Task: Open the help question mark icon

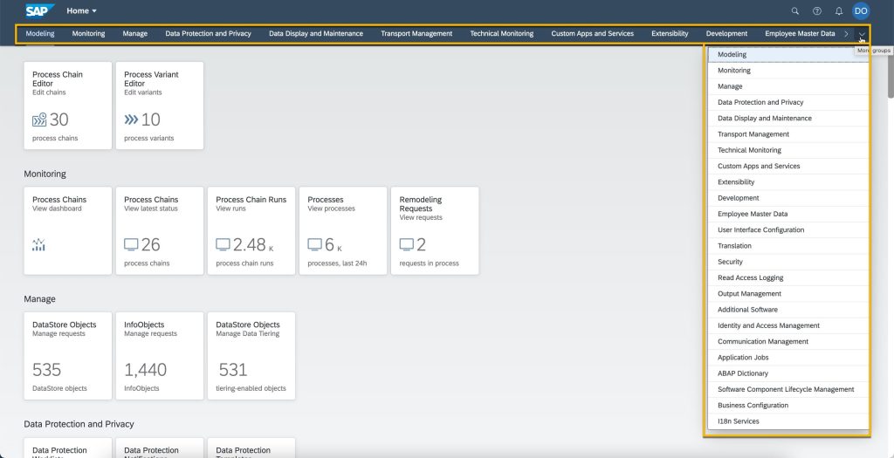Action: (817, 10)
